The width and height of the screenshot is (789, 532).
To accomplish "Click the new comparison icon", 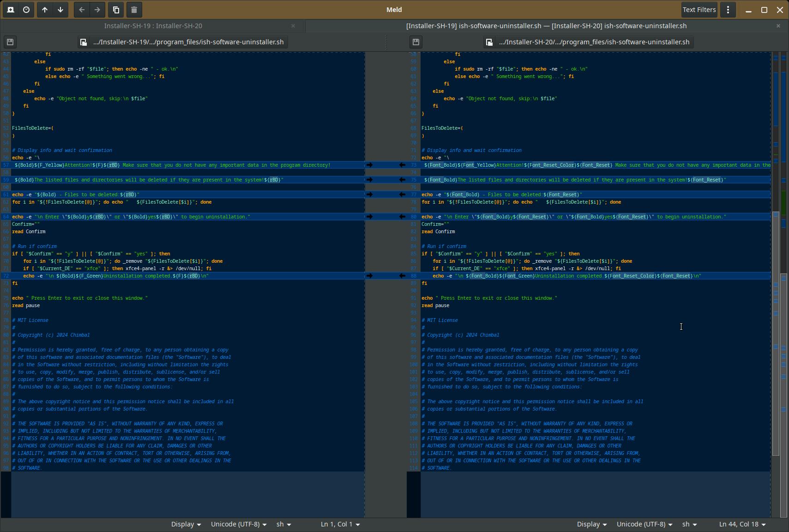I will 11,10.
